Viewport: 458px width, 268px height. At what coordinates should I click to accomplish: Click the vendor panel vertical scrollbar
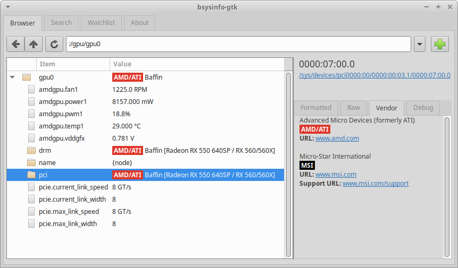(447, 187)
